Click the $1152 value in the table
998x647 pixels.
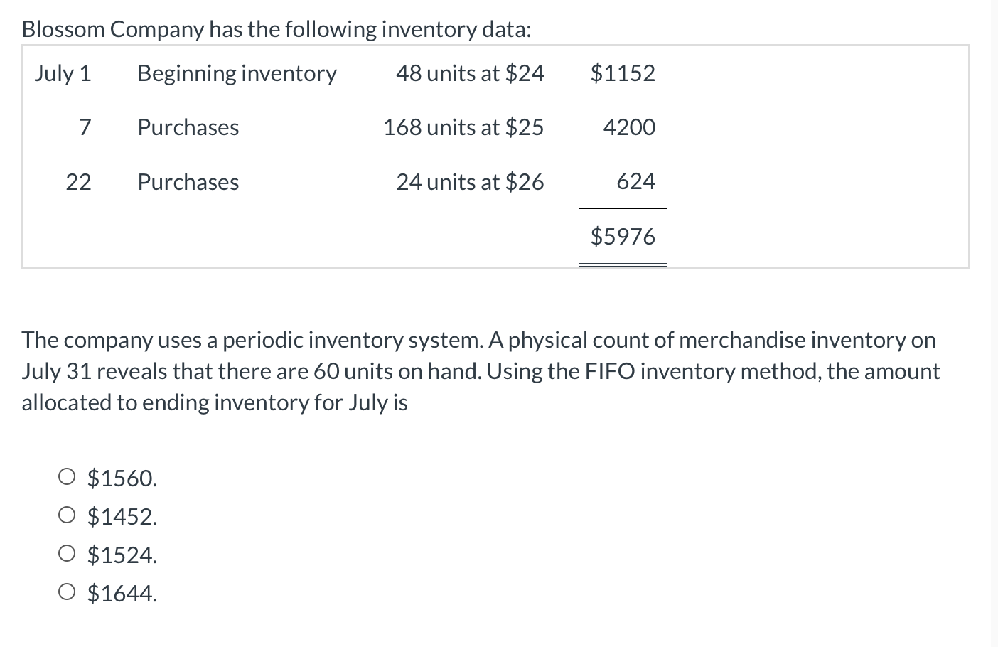click(x=623, y=73)
